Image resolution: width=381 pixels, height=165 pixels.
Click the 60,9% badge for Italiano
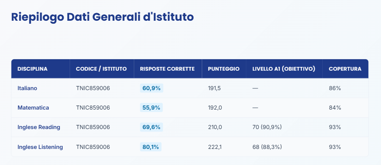click(151, 88)
